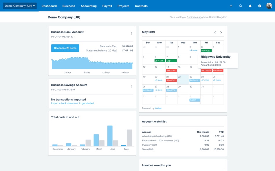Go to next month in calendar
The height and width of the screenshot is (171, 275).
click(221, 32)
